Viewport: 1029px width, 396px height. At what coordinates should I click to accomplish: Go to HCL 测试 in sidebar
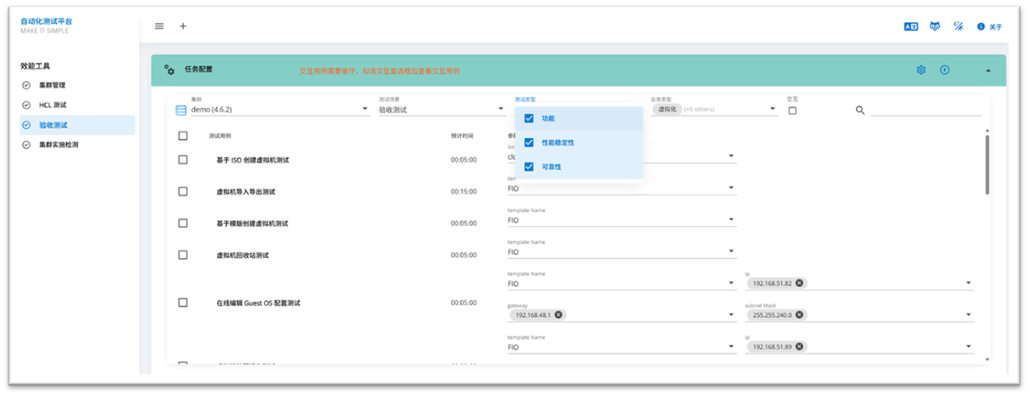point(52,104)
